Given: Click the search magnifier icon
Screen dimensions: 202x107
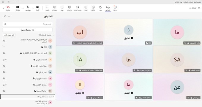Looking at the screenshot, I should pyautogui.click(x=5, y=24).
